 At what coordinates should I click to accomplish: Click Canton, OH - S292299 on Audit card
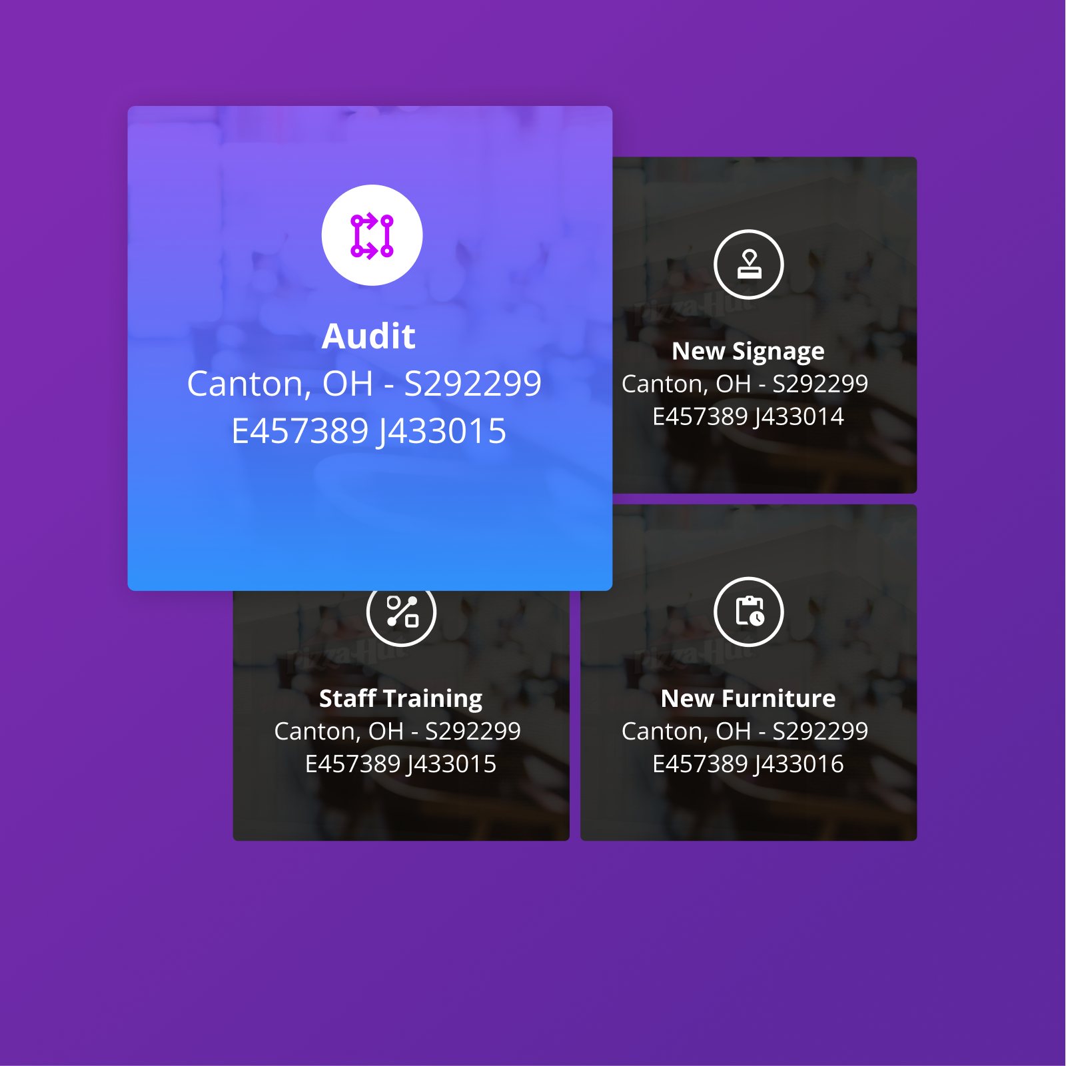pyautogui.click(x=364, y=384)
